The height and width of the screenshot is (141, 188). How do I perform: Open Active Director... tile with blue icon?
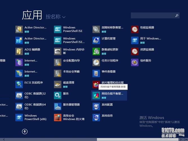[x=31, y=40]
